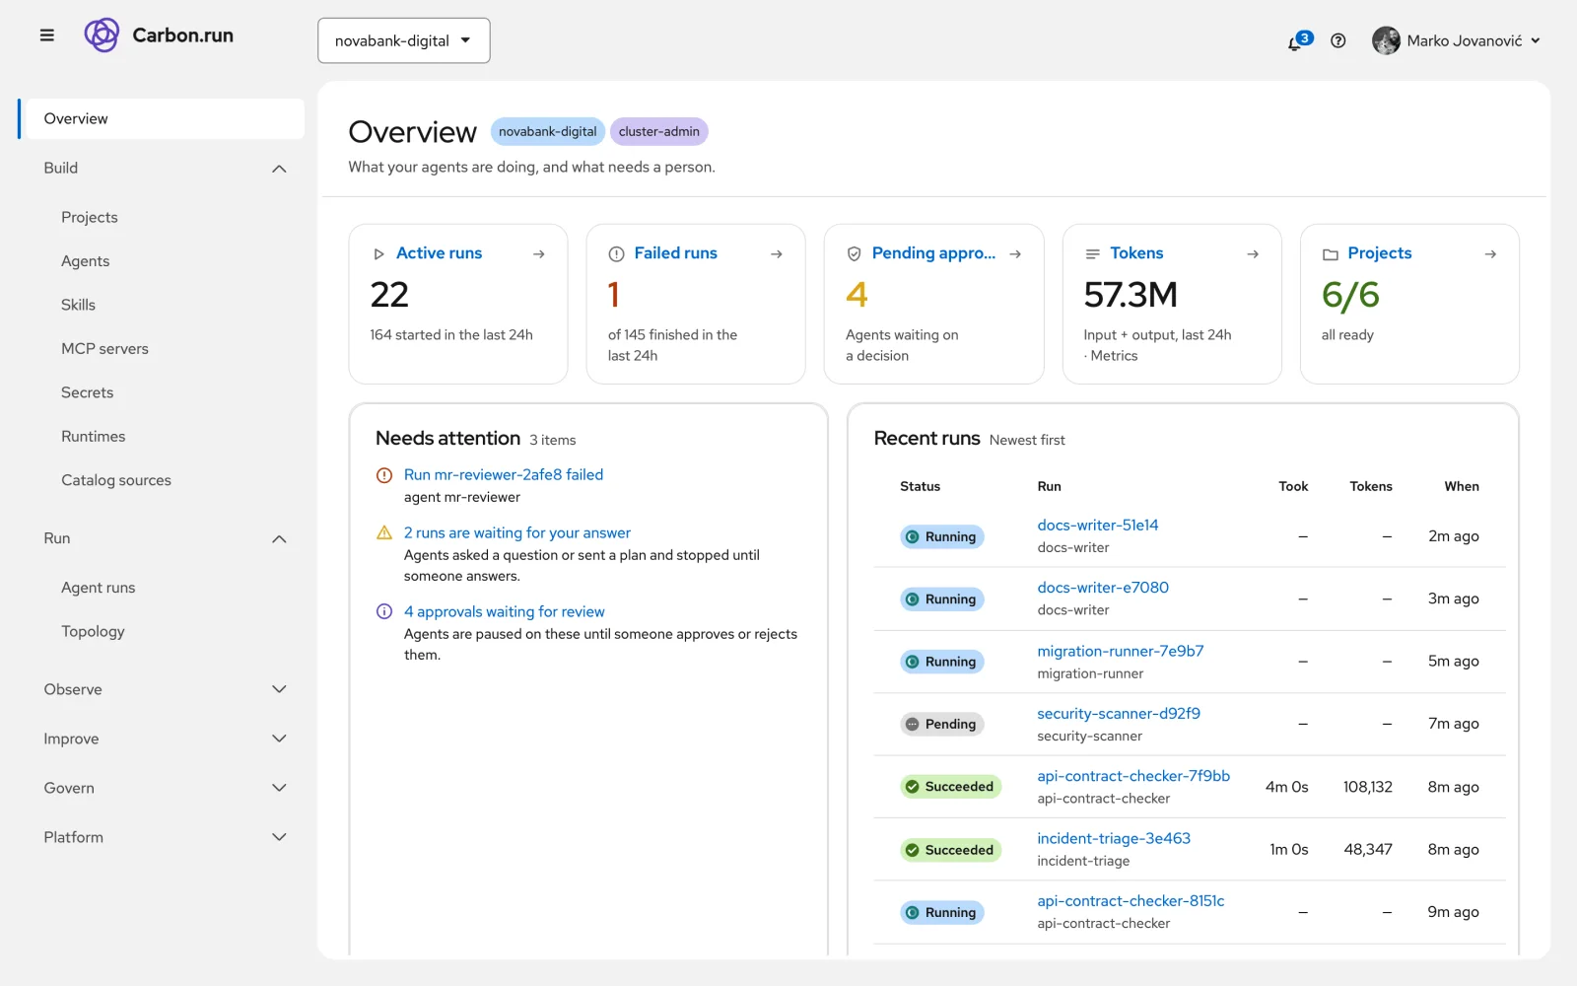Open the help question mark icon

1337,40
